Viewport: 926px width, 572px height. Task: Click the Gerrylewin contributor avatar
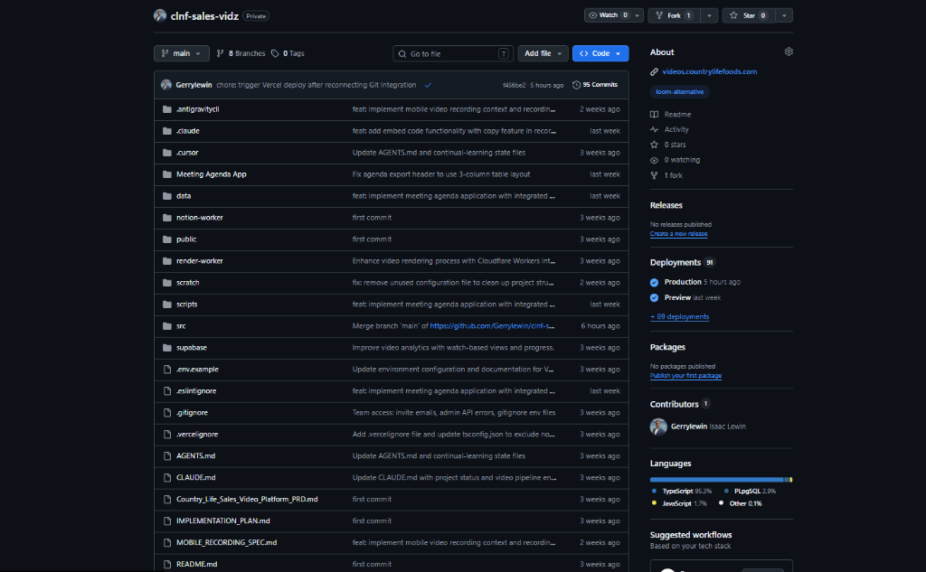click(658, 427)
